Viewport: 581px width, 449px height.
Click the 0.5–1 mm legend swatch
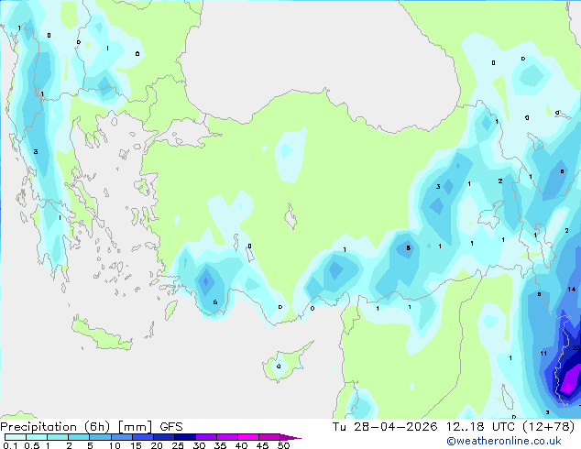point(37,437)
